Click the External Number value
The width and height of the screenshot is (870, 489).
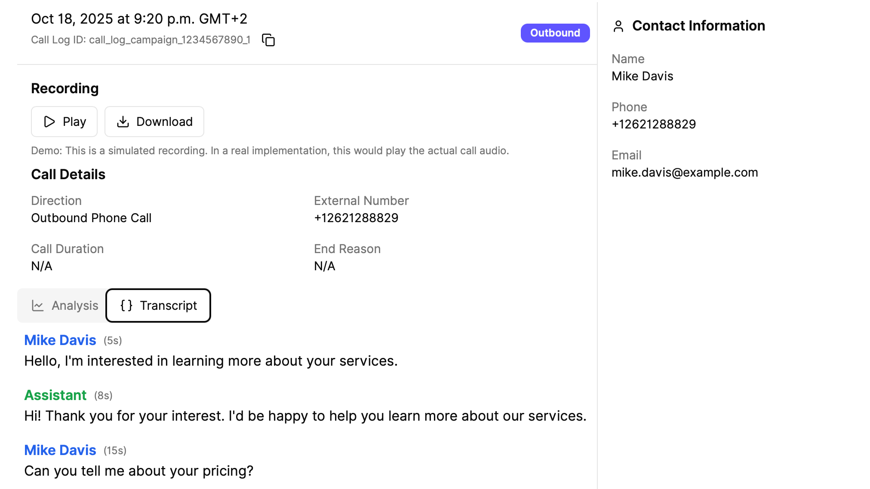356,218
